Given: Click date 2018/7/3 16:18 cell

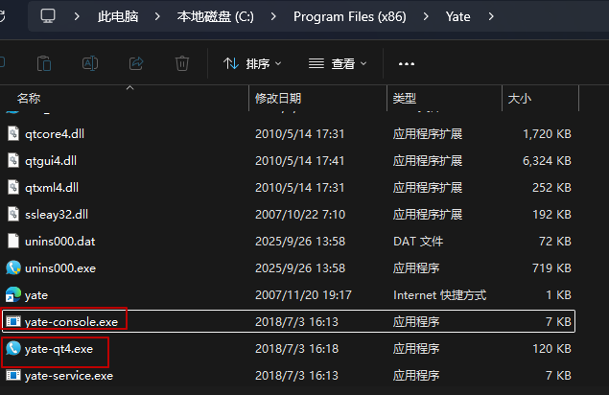Looking at the screenshot, I should [296, 349].
